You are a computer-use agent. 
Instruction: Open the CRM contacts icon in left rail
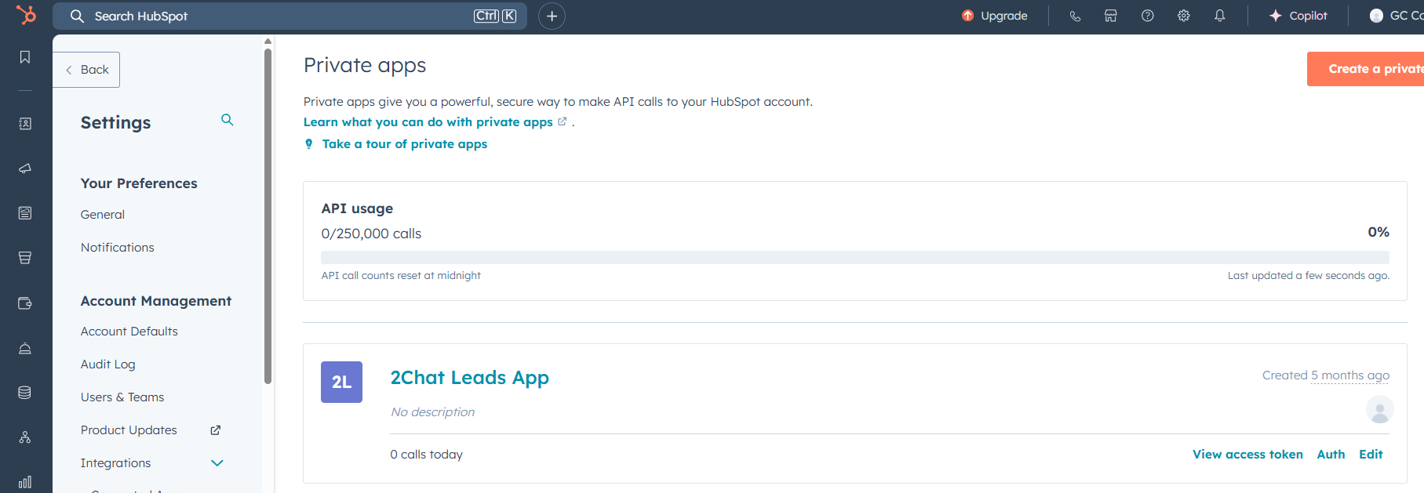coord(25,124)
